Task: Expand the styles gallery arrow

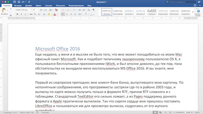Action: tap(193, 12)
